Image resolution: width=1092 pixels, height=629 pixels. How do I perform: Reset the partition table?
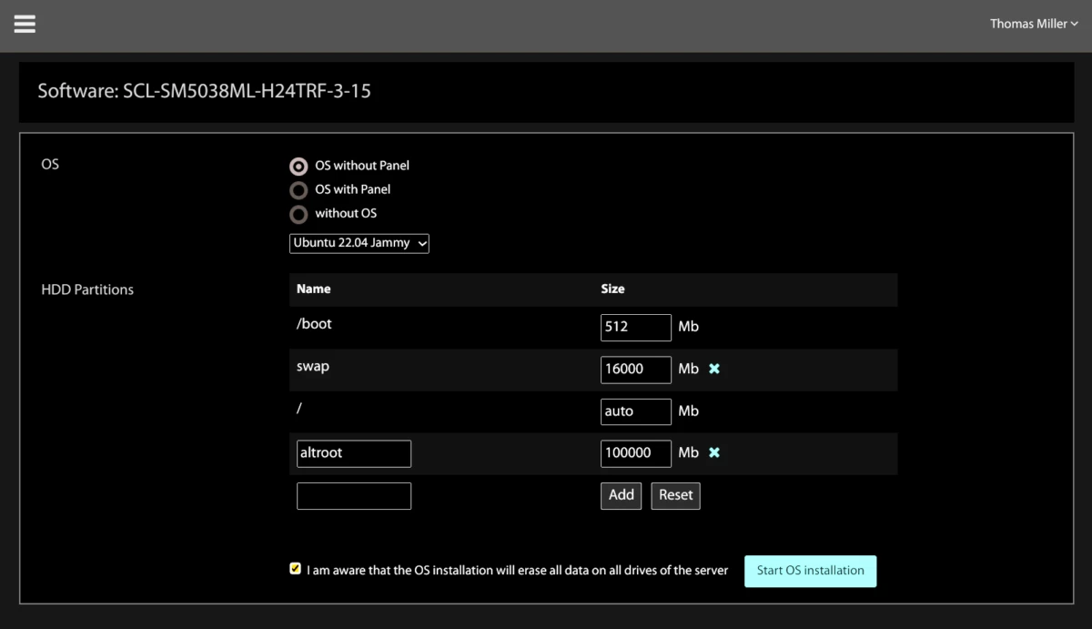pyautogui.click(x=675, y=495)
